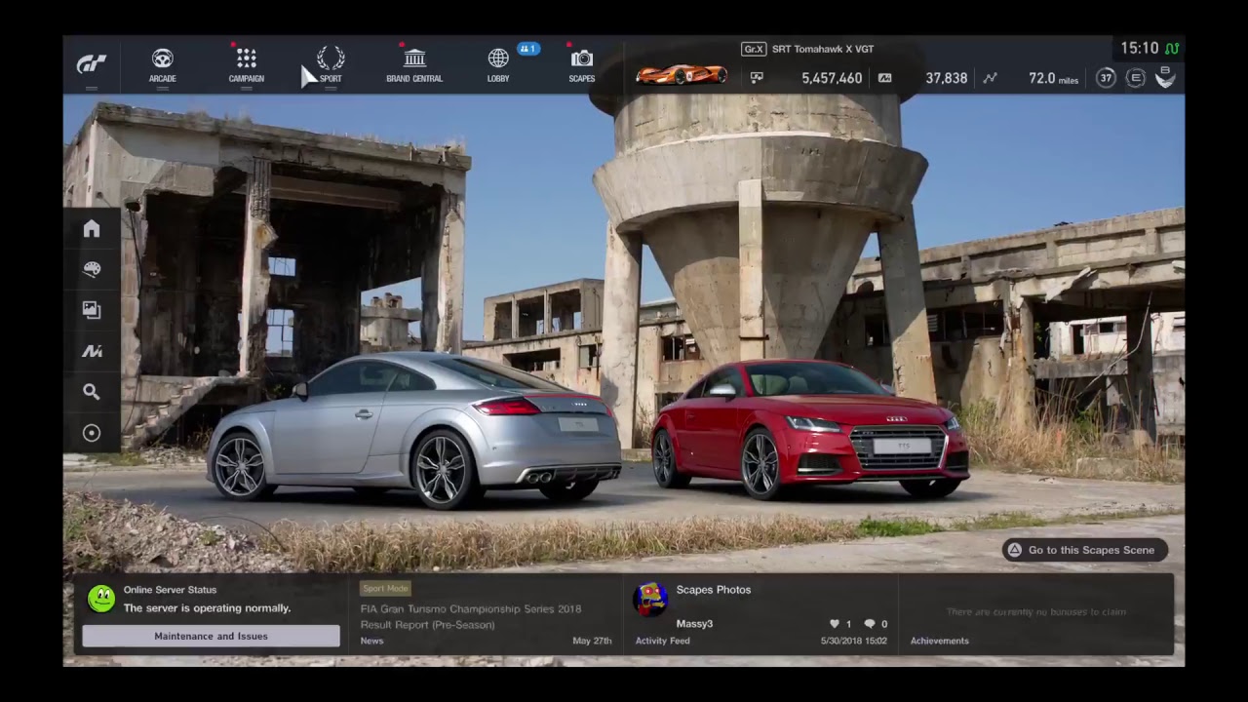Click the 72.0 miles distance value
The width and height of the screenshot is (1248, 702).
1054,78
